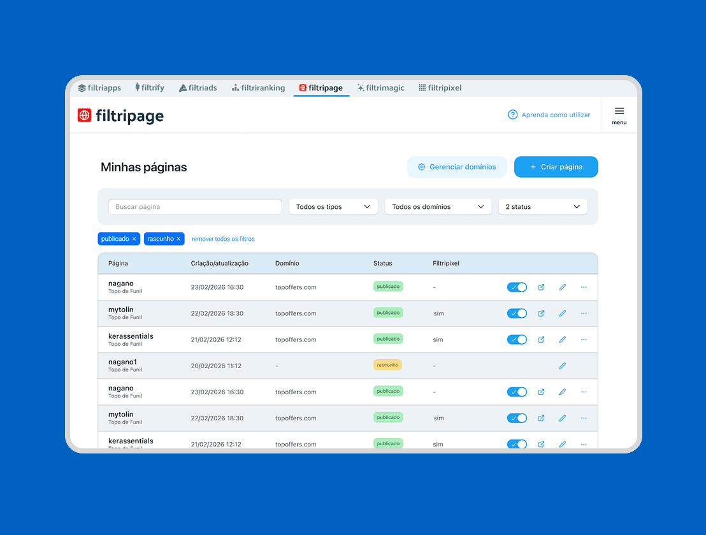
Task: Show more options on first mytolin row
Action: click(584, 313)
